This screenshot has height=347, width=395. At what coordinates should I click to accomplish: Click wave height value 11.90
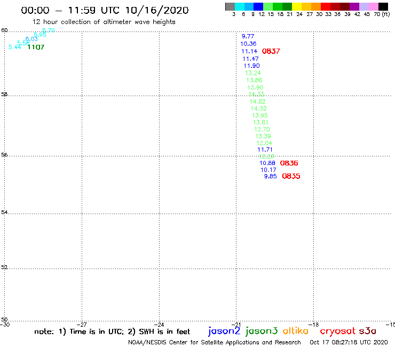(251, 66)
